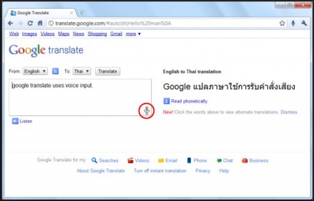Open the Gmail link in top bar

click(116, 34)
